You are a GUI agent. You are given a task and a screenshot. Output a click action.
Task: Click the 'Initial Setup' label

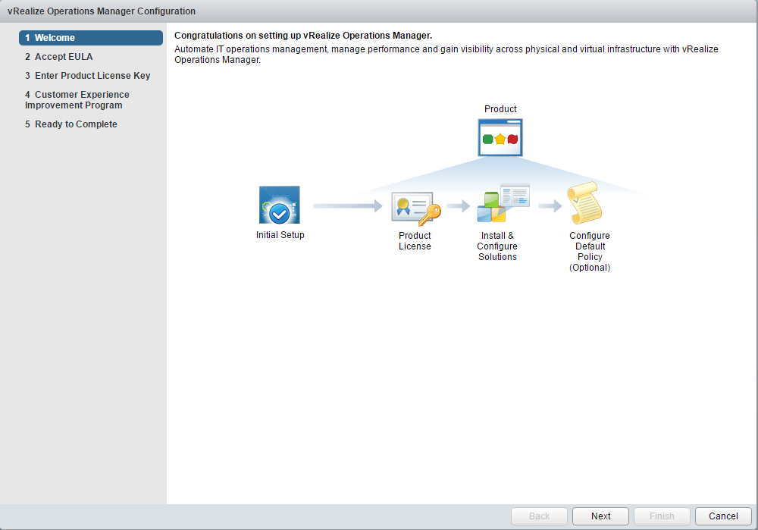(x=280, y=235)
